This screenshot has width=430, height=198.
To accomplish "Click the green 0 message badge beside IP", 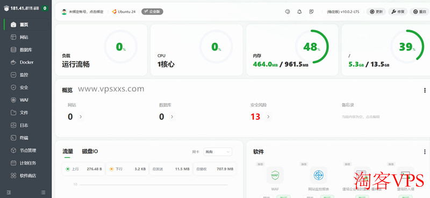I will (x=45, y=9).
